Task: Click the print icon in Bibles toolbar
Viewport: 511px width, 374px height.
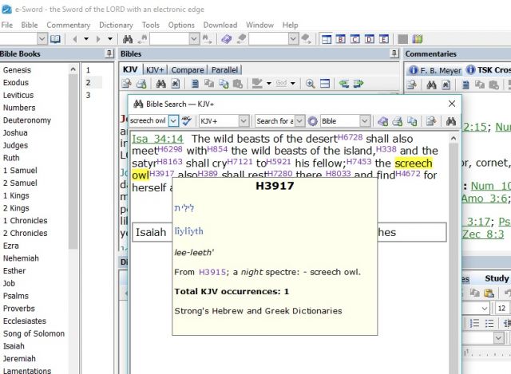Action: pyautogui.click(x=141, y=84)
